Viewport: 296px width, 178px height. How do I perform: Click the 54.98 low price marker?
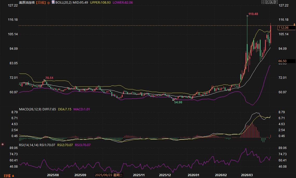click(x=178, y=102)
